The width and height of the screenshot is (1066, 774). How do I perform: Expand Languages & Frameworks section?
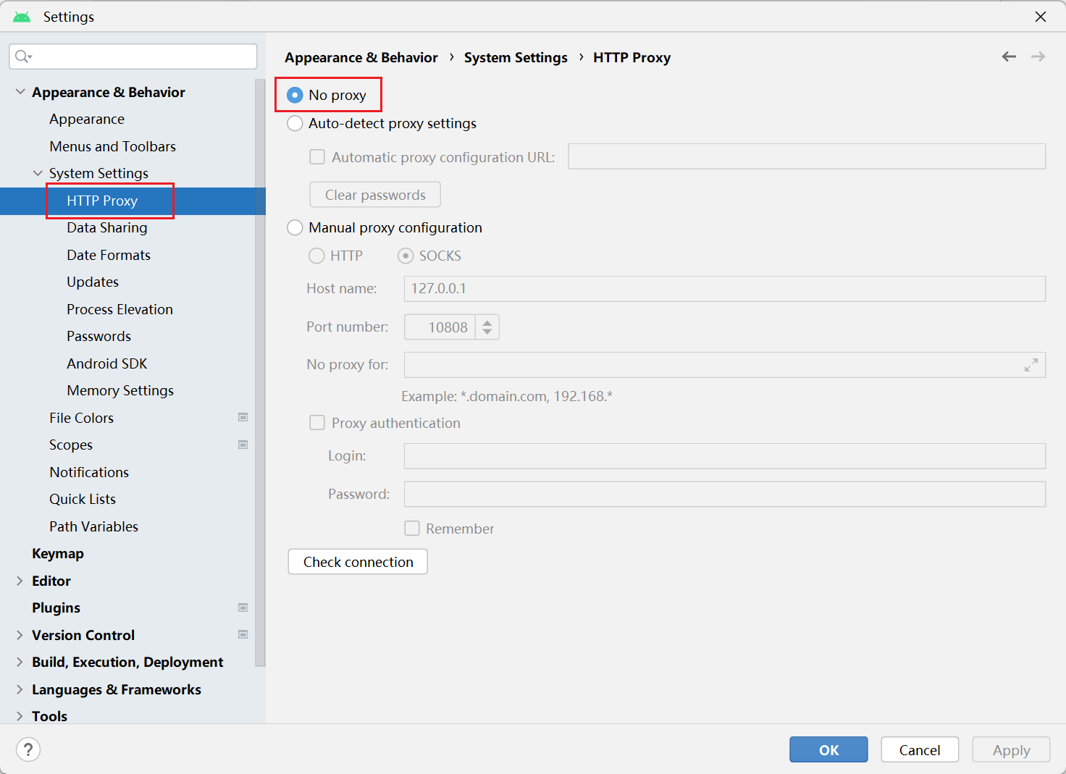pyautogui.click(x=20, y=689)
